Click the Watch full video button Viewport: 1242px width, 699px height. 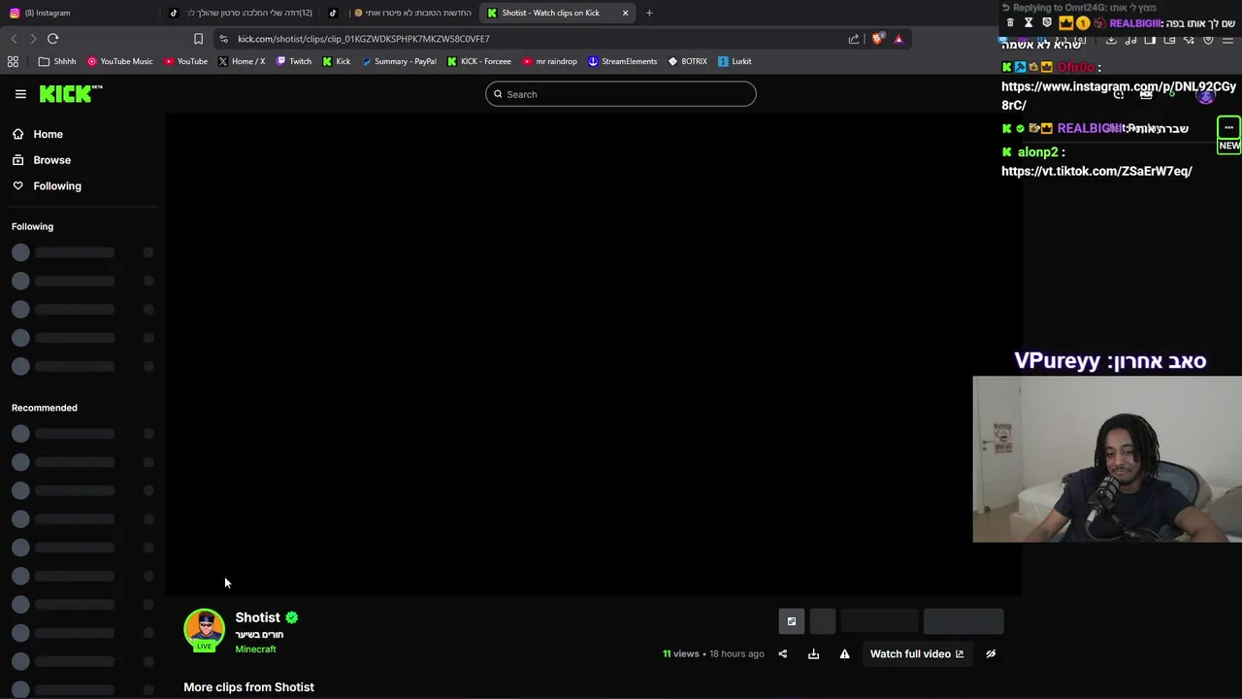[917, 654]
